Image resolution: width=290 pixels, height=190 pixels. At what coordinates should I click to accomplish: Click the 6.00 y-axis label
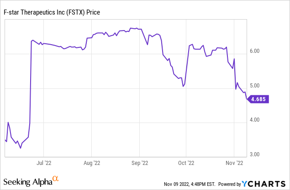(x=260, y=51)
